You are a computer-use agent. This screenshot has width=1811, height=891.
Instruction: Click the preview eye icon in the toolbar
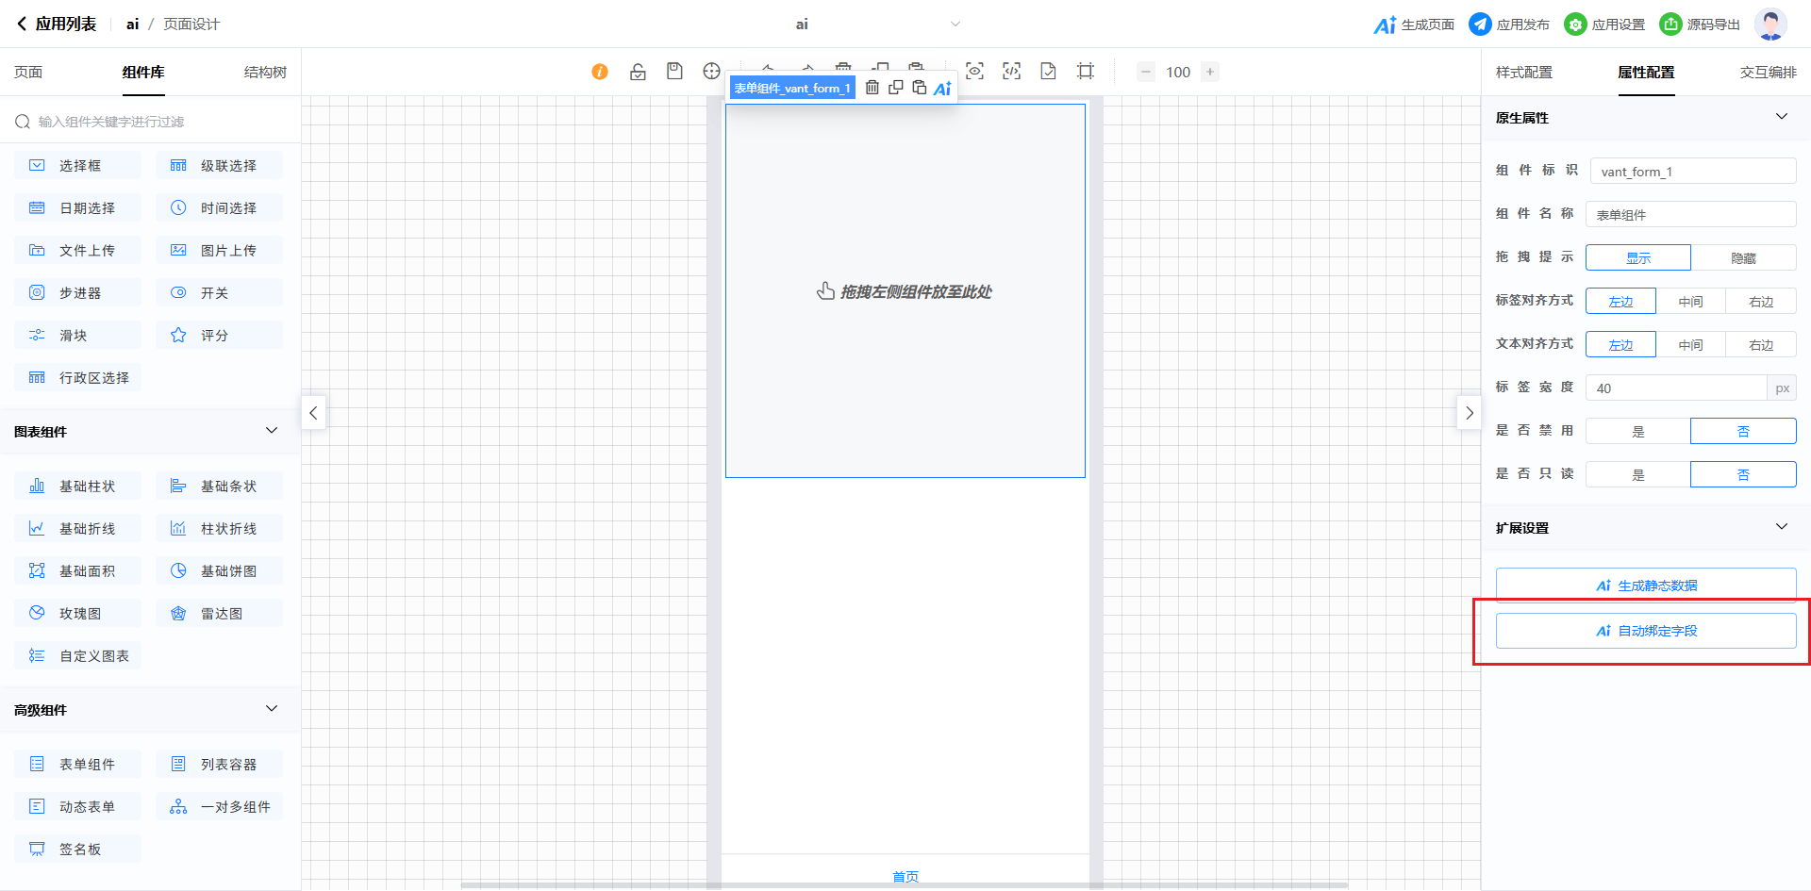pos(974,72)
